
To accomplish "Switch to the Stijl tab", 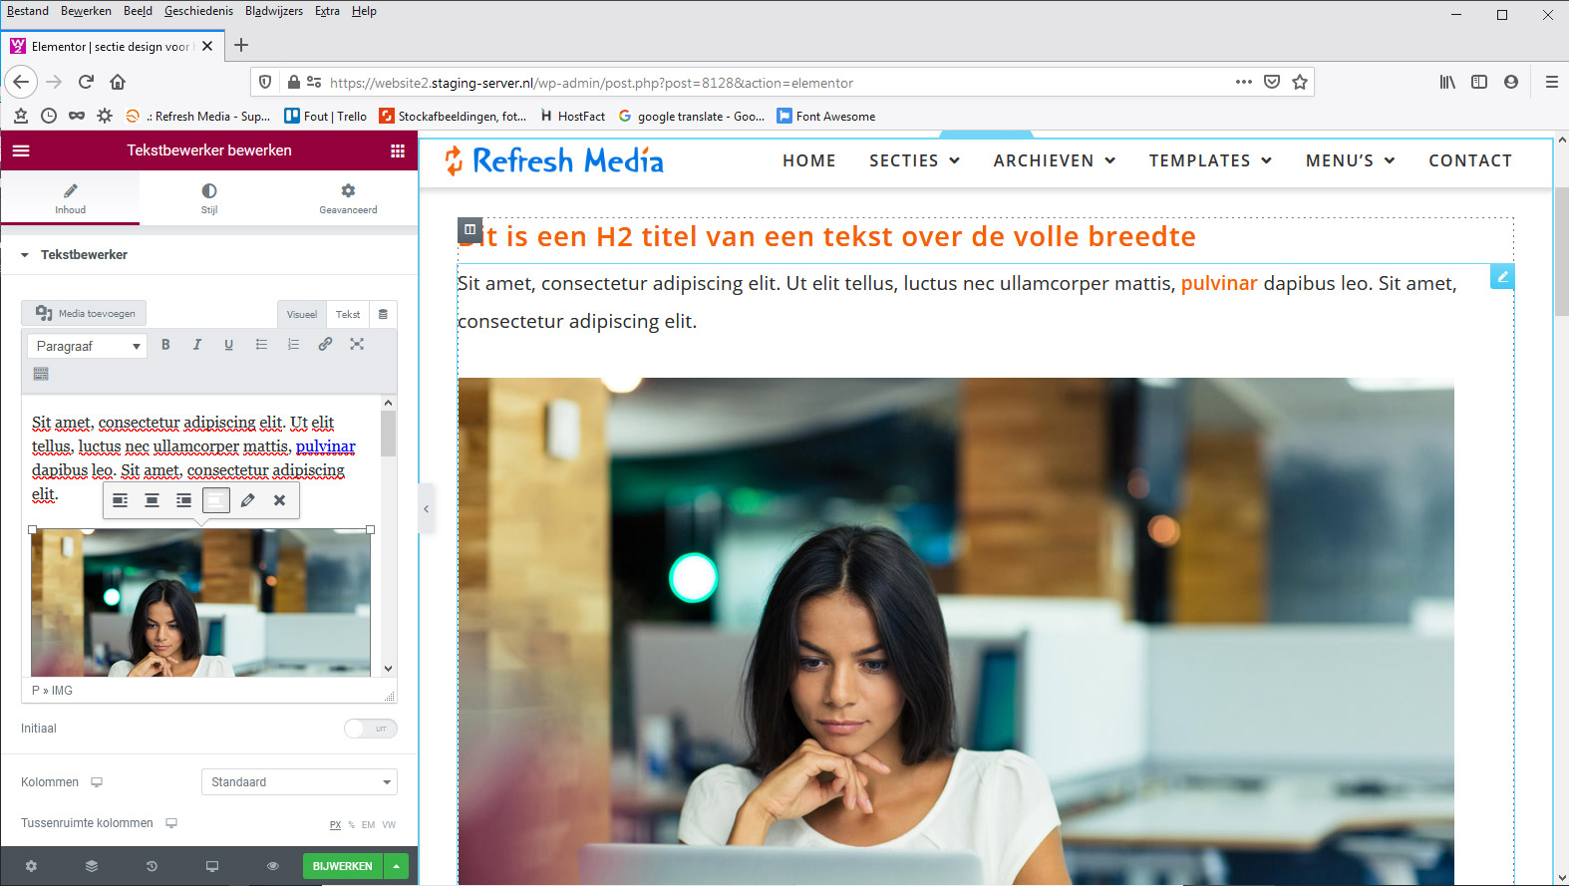I will 209,197.
